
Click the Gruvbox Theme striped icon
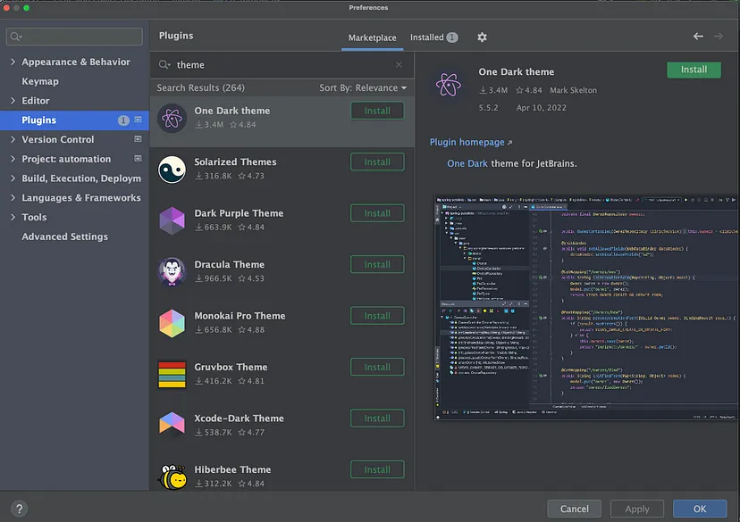172,375
